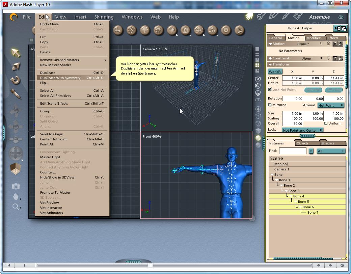Open the Render room filmstrip icon
This screenshot has width=351, height=274.
click(298, 16)
